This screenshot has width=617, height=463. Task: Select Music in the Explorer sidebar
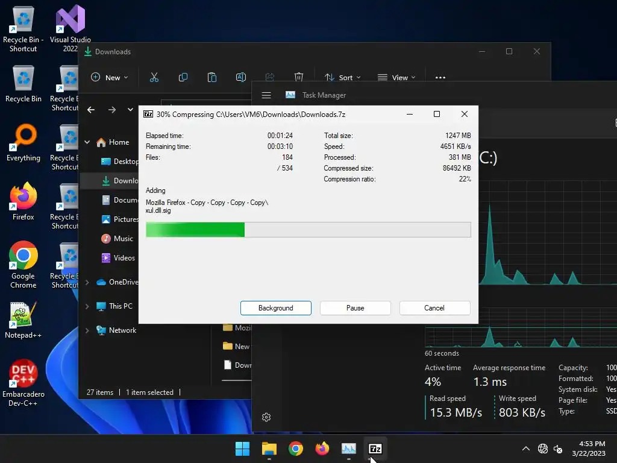[117, 239]
